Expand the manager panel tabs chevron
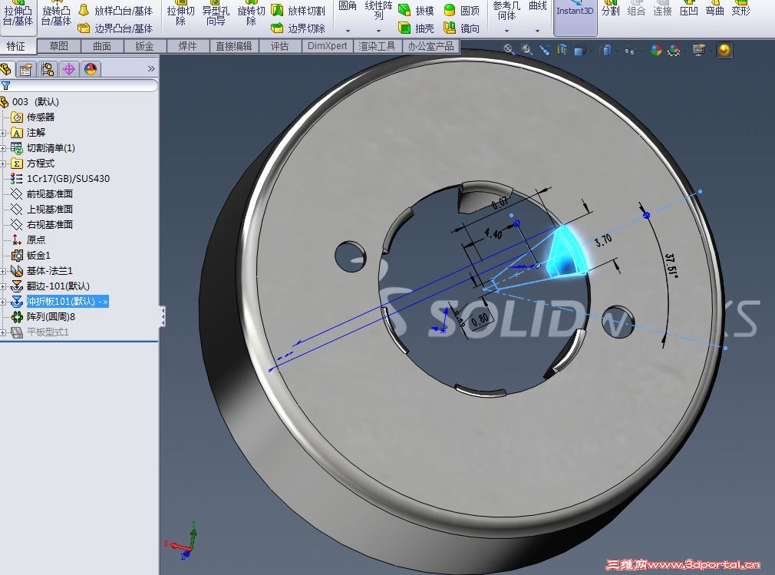Viewport: 775px width, 575px height. pyautogui.click(x=151, y=69)
